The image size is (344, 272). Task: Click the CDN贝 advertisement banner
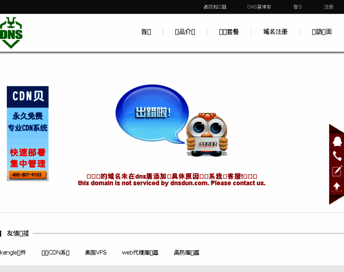pos(28,133)
